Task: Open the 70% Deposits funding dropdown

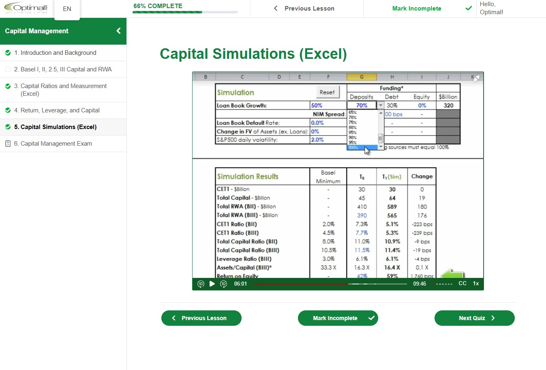Action: [380, 105]
